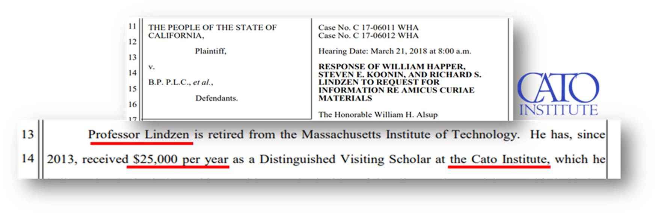Click "B.P. P.L.C., et al.," party name
Image resolution: width=658 pixels, height=216 pixels.
tap(181, 82)
